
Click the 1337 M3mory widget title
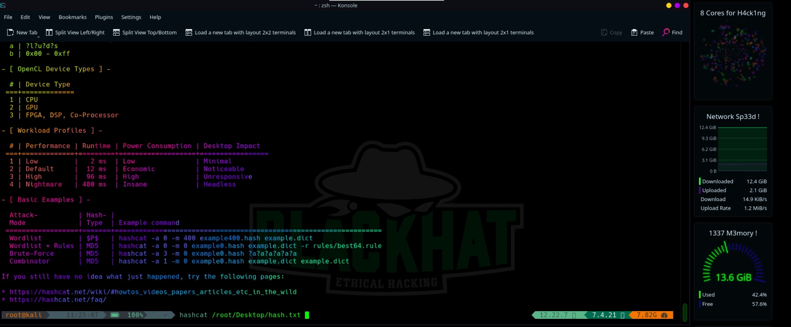point(733,233)
